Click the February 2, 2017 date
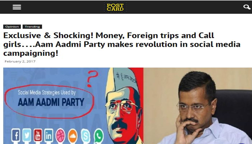This screenshot has height=144, width=252. [20, 62]
